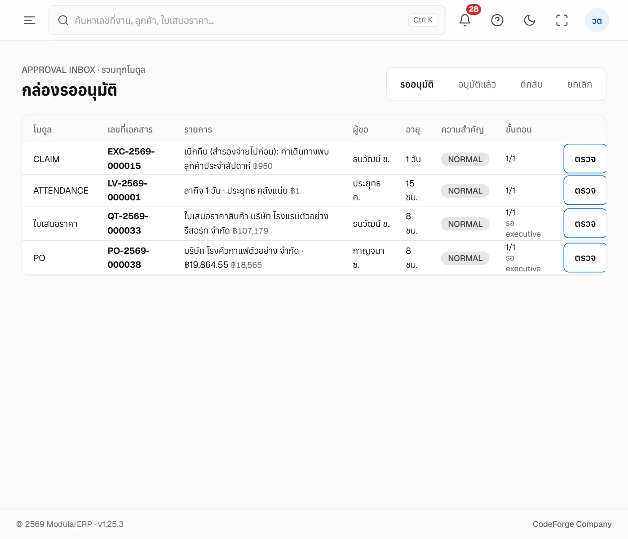Enter fullscreen mode via the corner-brackets icon
This screenshot has height=539, width=628.
point(562,20)
